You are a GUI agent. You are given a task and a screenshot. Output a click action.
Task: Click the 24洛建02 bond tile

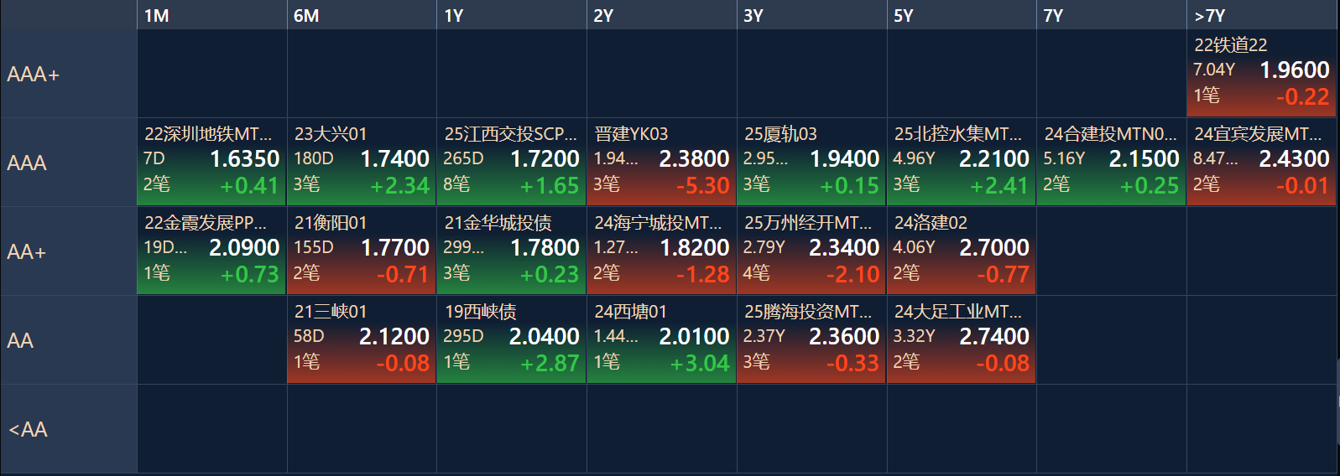pos(962,251)
